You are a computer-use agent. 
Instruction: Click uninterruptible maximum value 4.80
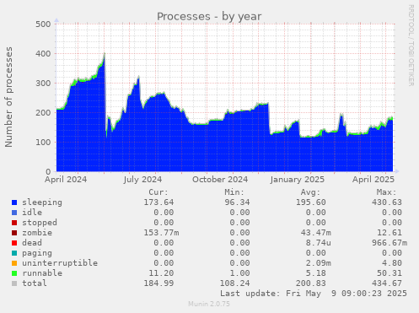pos(392,263)
